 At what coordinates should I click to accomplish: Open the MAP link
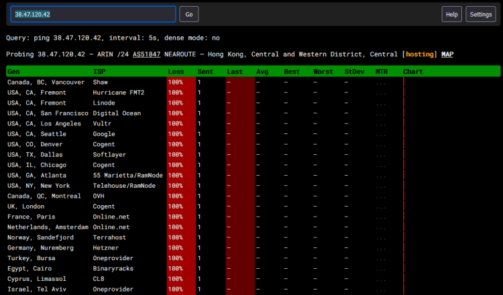[447, 54]
